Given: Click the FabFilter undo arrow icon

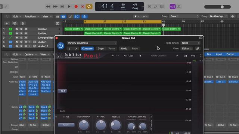Looking at the screenshot, I should tap(113, 56).
